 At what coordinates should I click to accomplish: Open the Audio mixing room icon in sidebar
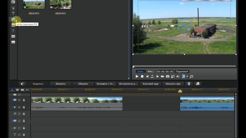point(13,25)
